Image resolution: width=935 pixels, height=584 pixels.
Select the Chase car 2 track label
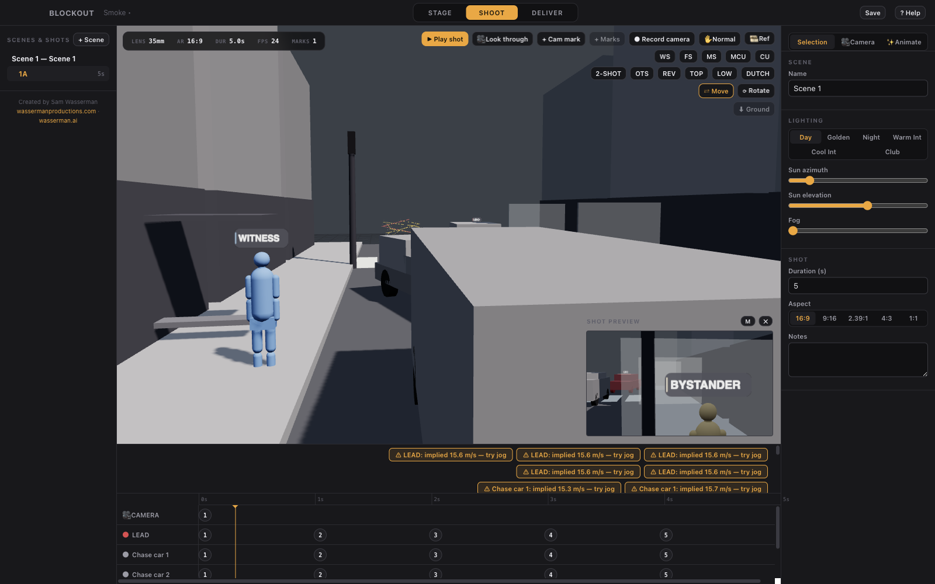coord(150,575)
